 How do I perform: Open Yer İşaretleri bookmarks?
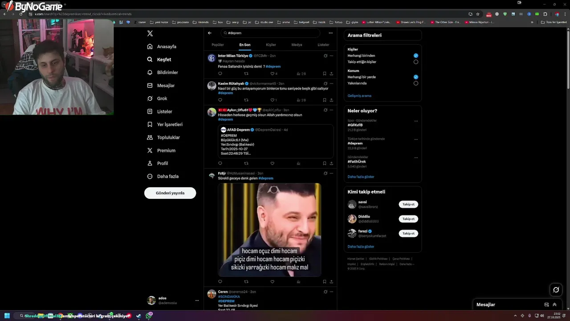[165, 124]
